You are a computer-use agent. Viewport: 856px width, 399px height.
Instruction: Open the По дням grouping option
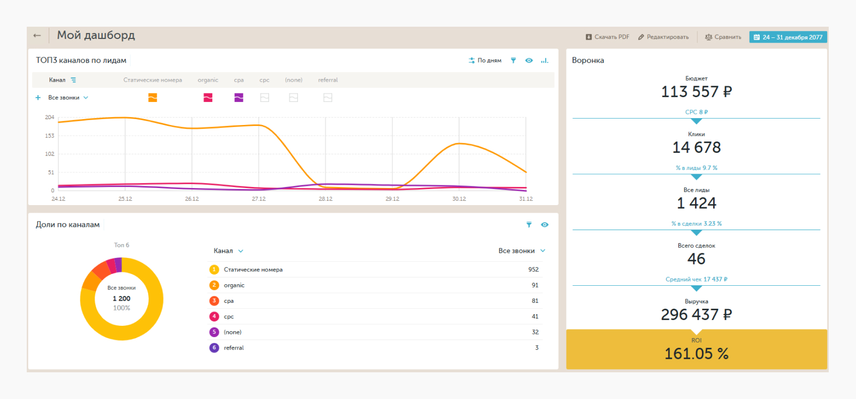click(485, 60)
